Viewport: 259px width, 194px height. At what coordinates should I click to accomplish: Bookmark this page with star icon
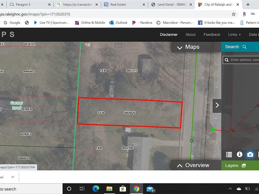[234, 14]
